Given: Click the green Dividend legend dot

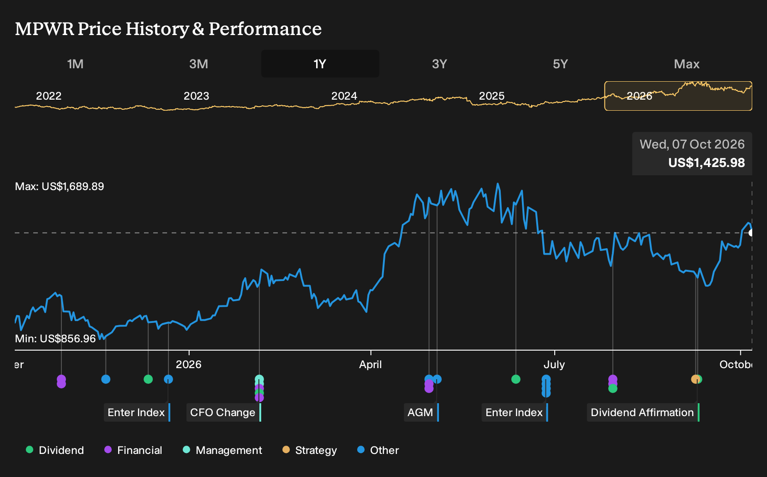Looking at the screenshot, I should tap(30, 450).
